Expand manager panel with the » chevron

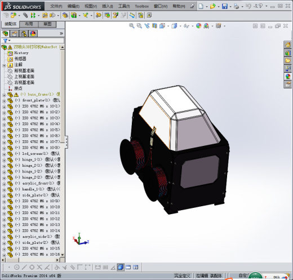point(61,33)
